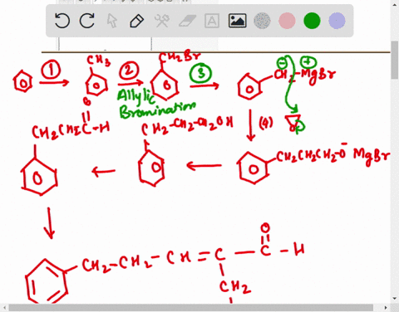Click the scroll down arrow
Image resolution: width=399 pixels, height=312 pixels.
[x=395, y=299]
